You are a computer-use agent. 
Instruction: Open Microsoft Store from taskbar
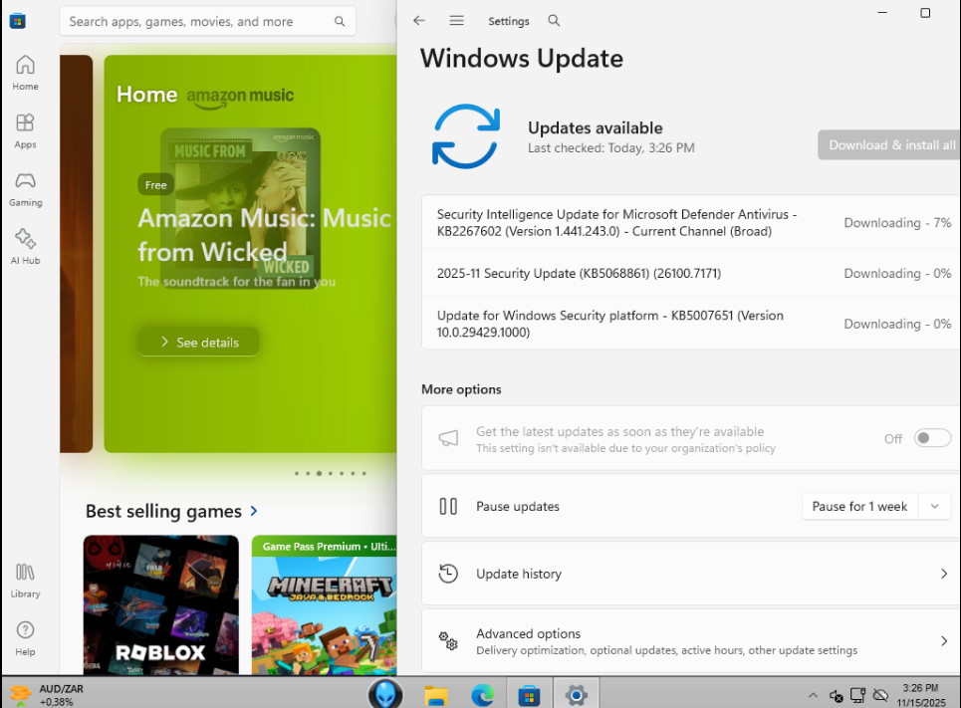(x=529, y=695)
